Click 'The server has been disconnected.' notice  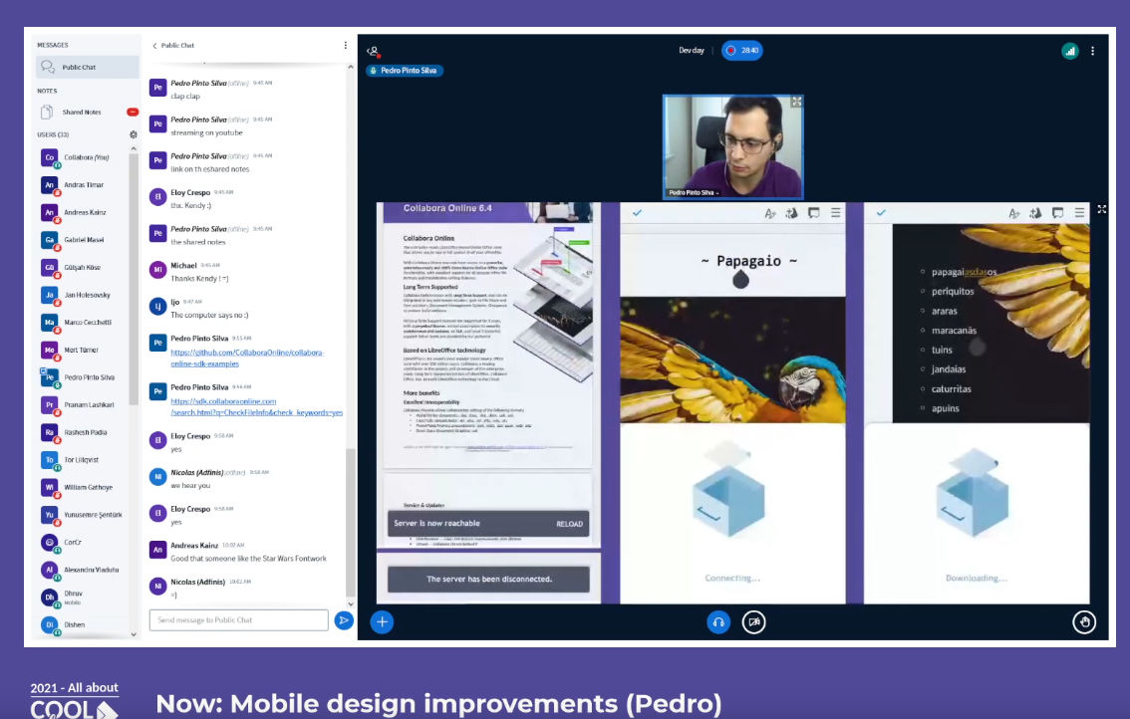click(488, 580)
